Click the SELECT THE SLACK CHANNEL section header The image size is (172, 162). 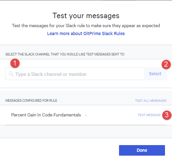coord(65,54)
